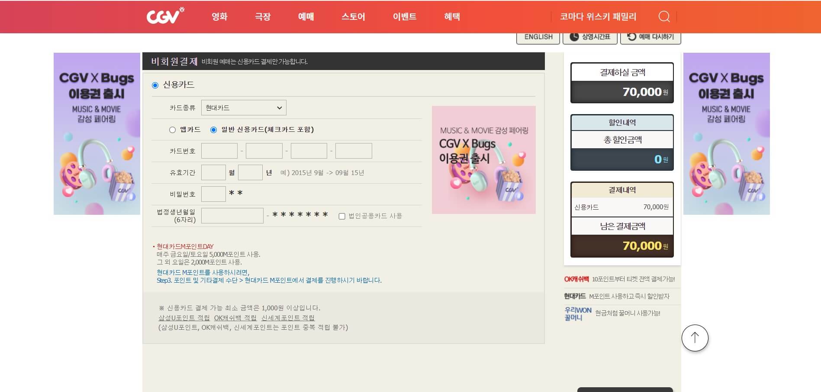Image resolution: width=821 pixels, height=392 pixels.
Task: Click the 유효기간 year (년) field
Action: 250,172
